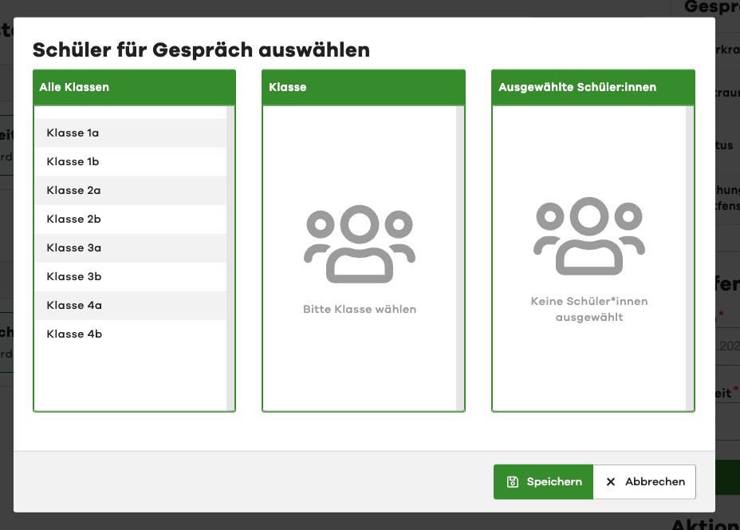The image size is (740, 530).
Task: Click the group icon in Klasse panel
Action: click(360, 244)
